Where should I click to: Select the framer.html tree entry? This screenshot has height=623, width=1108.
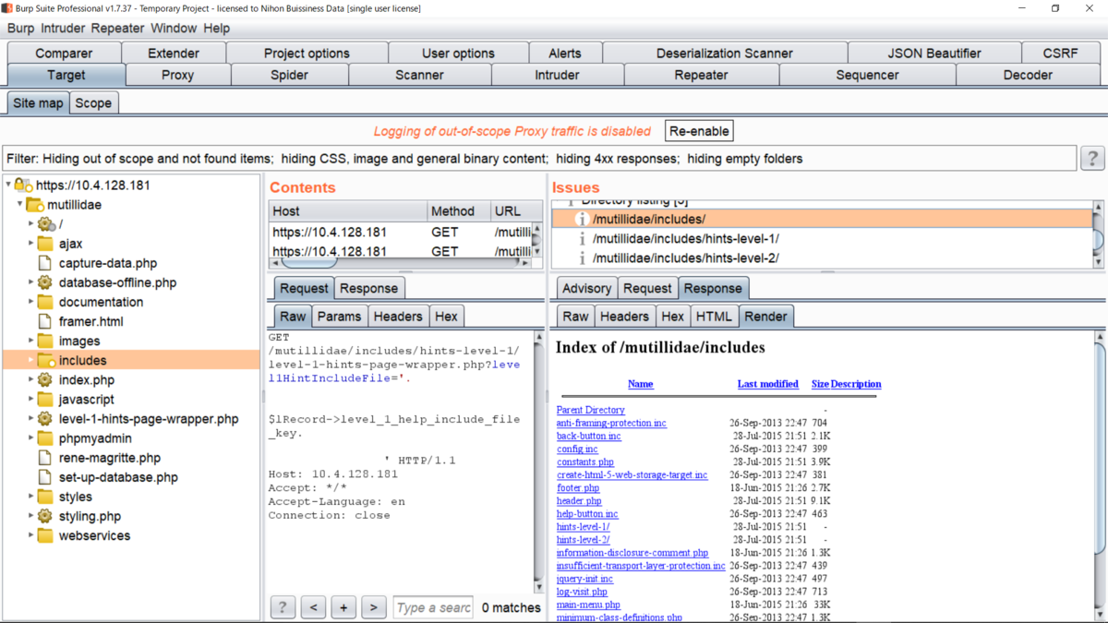(x=90, y=321)
